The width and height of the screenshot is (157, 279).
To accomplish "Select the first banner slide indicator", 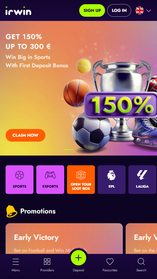I will 69,150.
